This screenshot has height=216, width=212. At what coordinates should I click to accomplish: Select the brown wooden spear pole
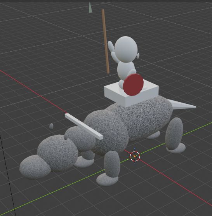click(x=106, y=41)
